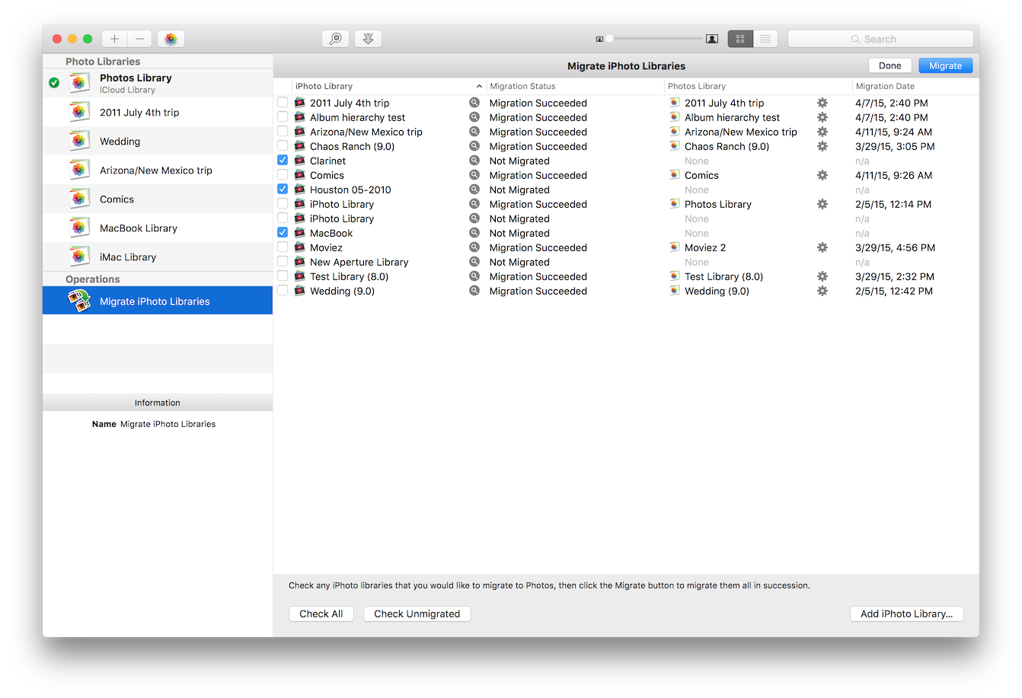Click the Search field
Viewport: 1022px width, 698px height.
880,39
